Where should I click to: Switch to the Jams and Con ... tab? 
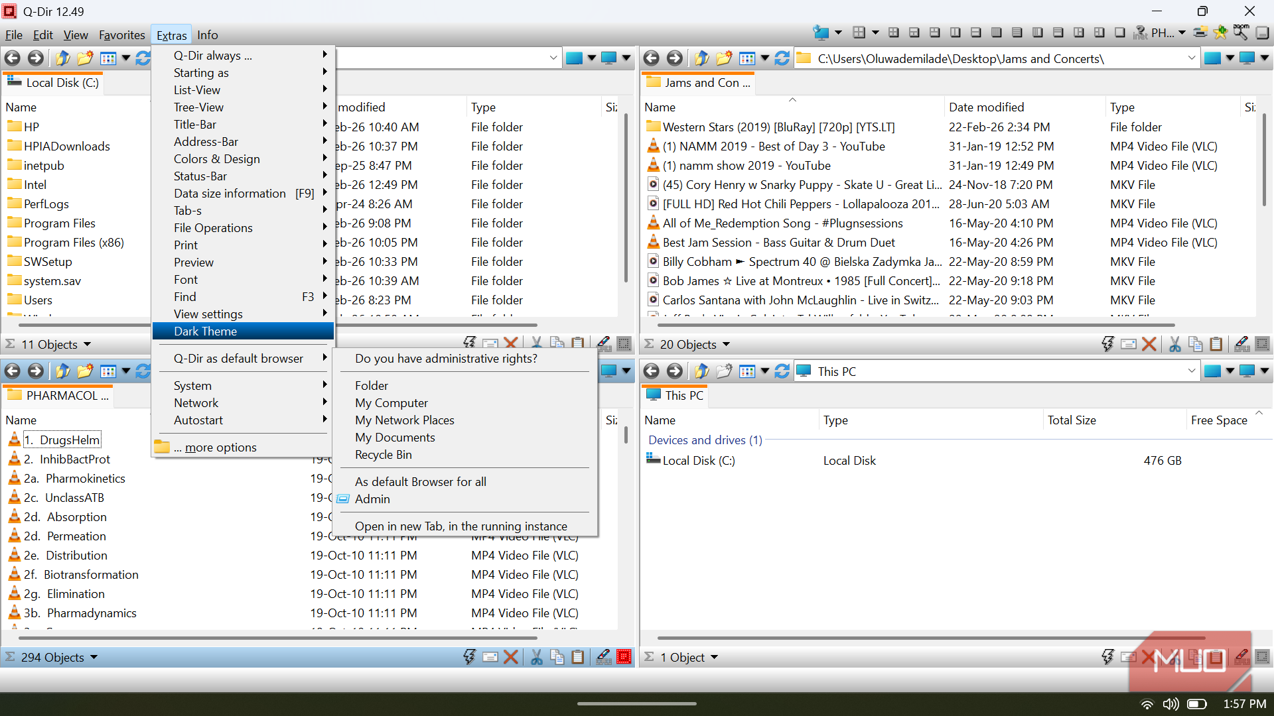coord(699,83)
